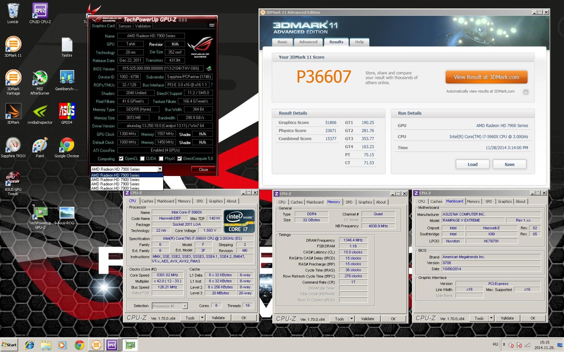564x352 pixels.
Task: Open Windows Explorer from the taskbar
Action: 46,345
